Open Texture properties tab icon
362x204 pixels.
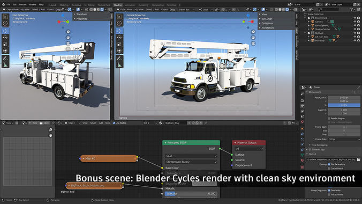[x=302, y=167]
